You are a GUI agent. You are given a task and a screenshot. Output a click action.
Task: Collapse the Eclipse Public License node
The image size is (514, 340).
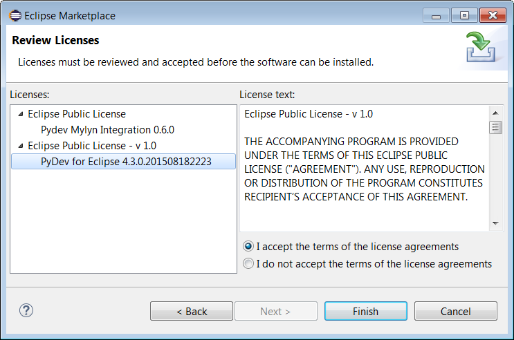[x=20, y=114]
